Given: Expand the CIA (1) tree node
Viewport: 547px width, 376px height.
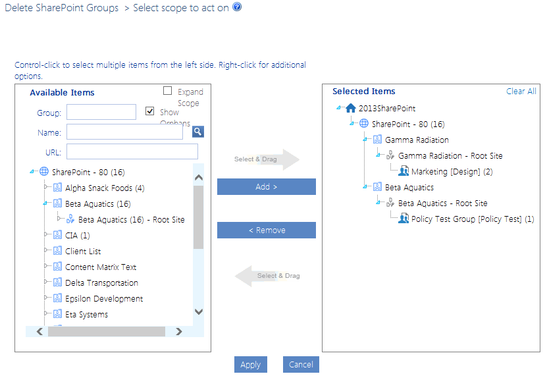Looking at the screenshot, I should pyautogui.click(x=46, y=236).
